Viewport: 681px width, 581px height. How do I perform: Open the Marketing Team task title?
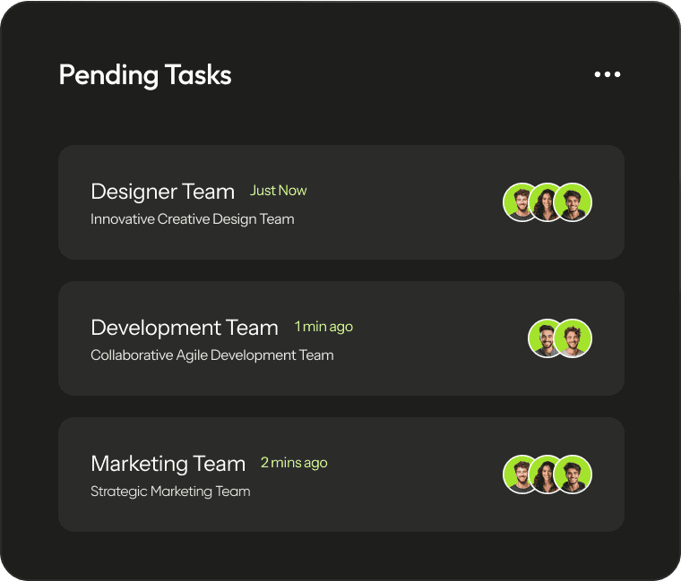(x=168, y=464)
